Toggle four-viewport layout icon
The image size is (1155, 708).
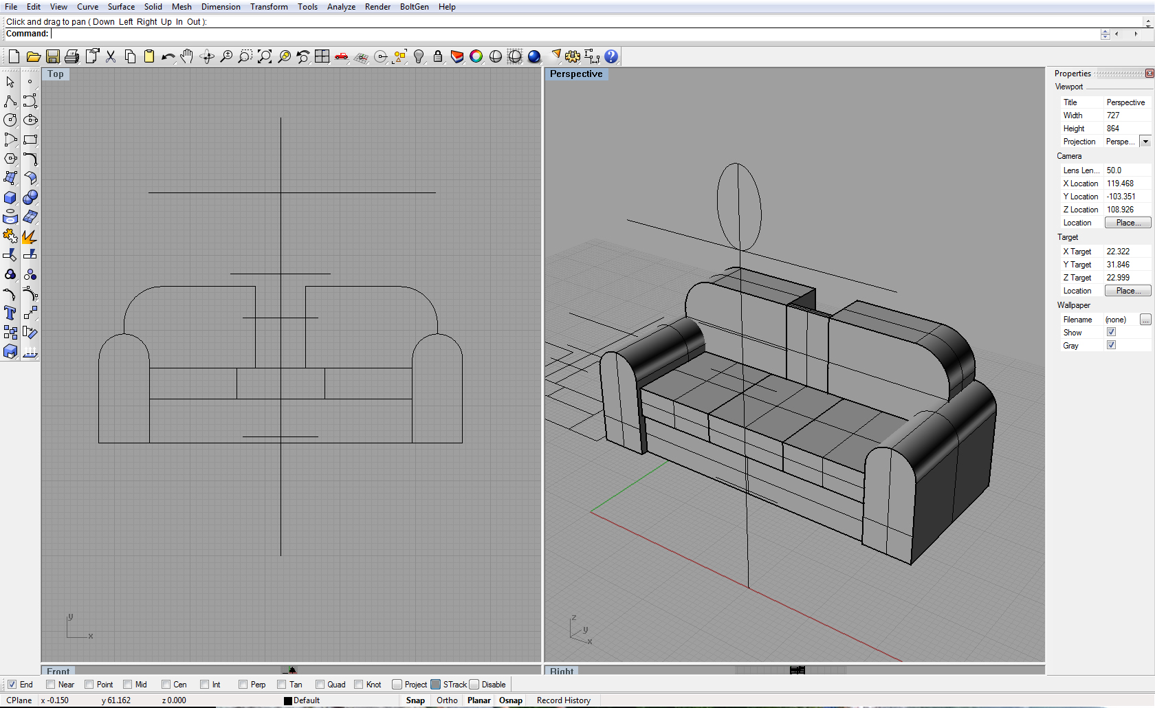(322, 56)
